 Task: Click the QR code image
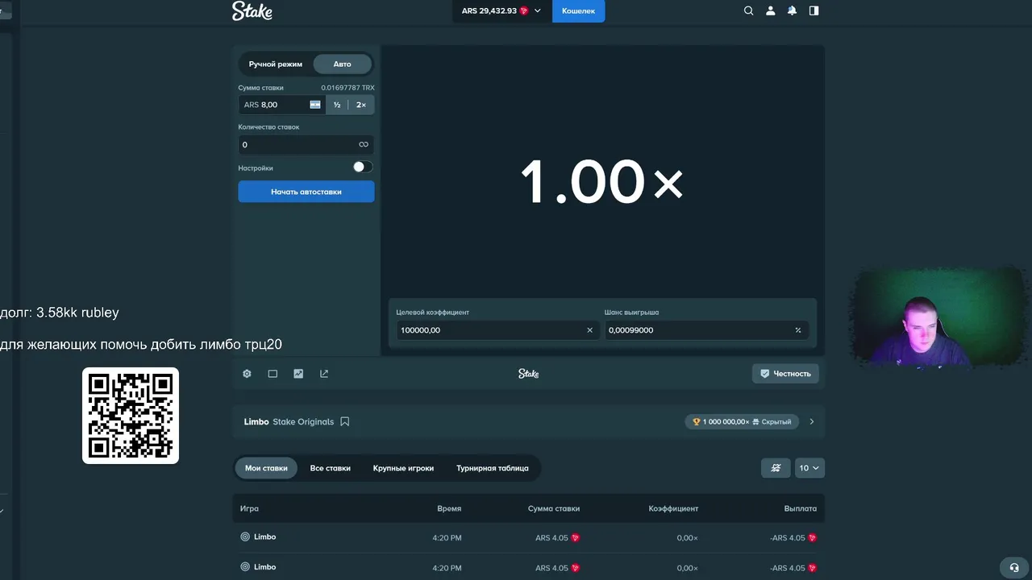click(131, 416)
